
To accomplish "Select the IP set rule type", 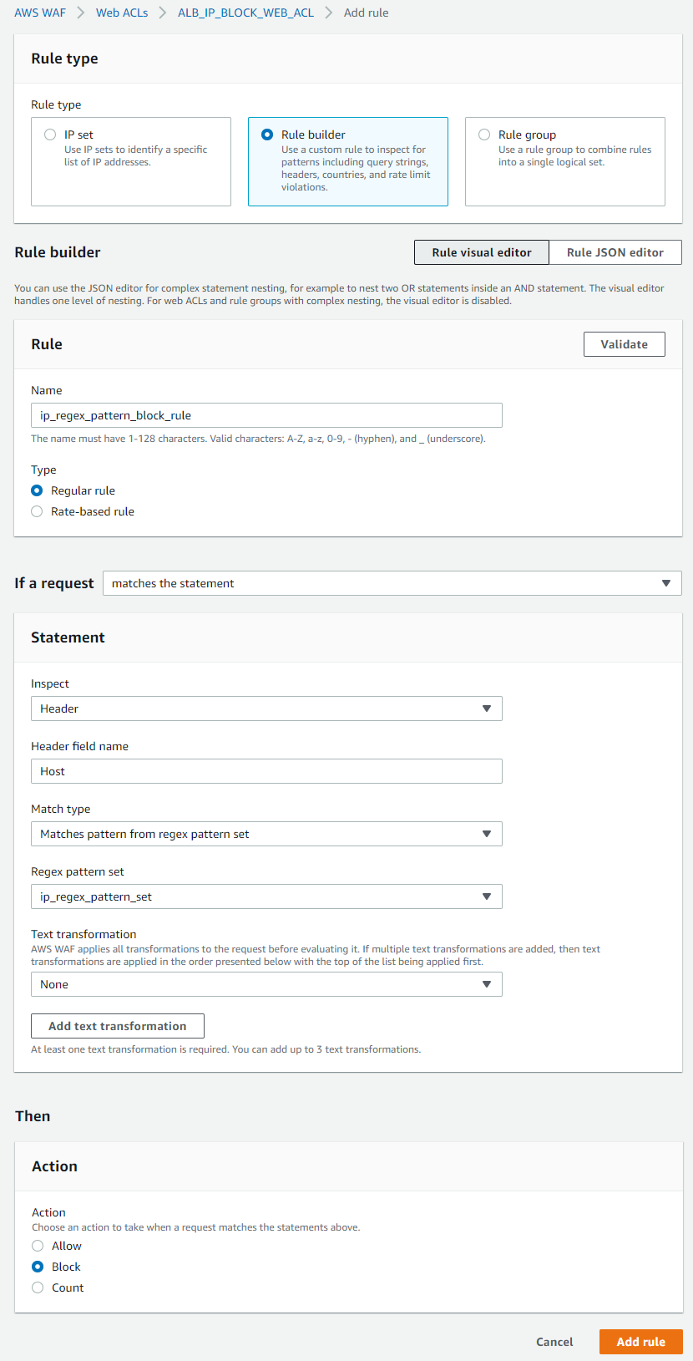I will [x=50, y=135].
